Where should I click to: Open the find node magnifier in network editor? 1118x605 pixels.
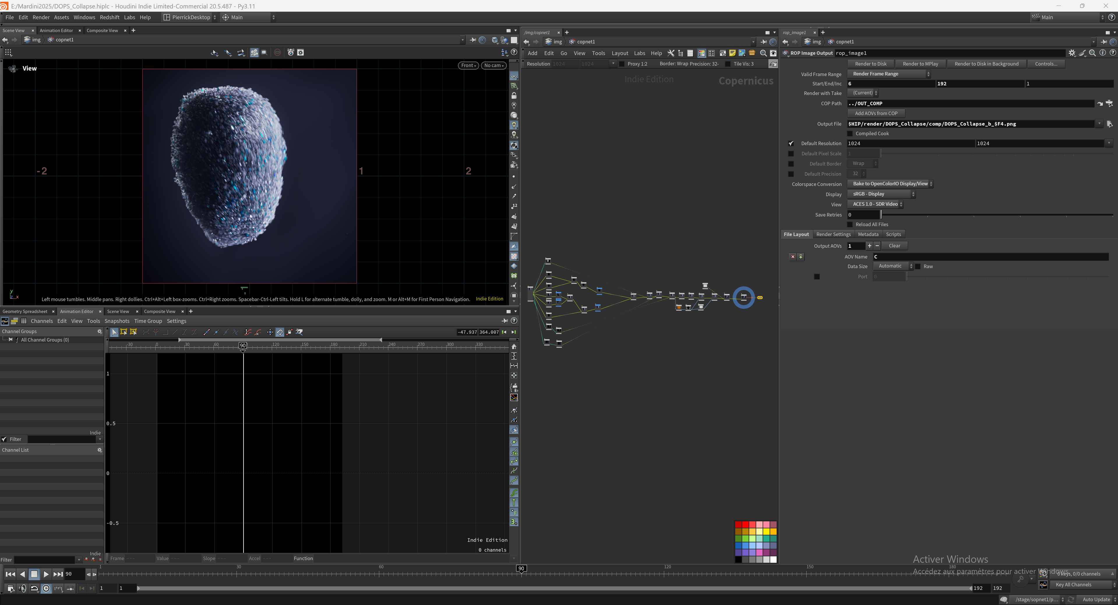pyautogui.click(x=763, y=53)
